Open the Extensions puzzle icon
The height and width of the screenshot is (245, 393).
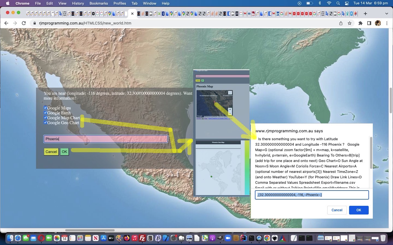click(x=361, y=23)
